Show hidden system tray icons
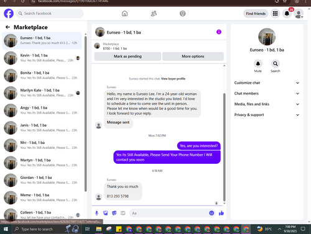 [x=279, y=229]
